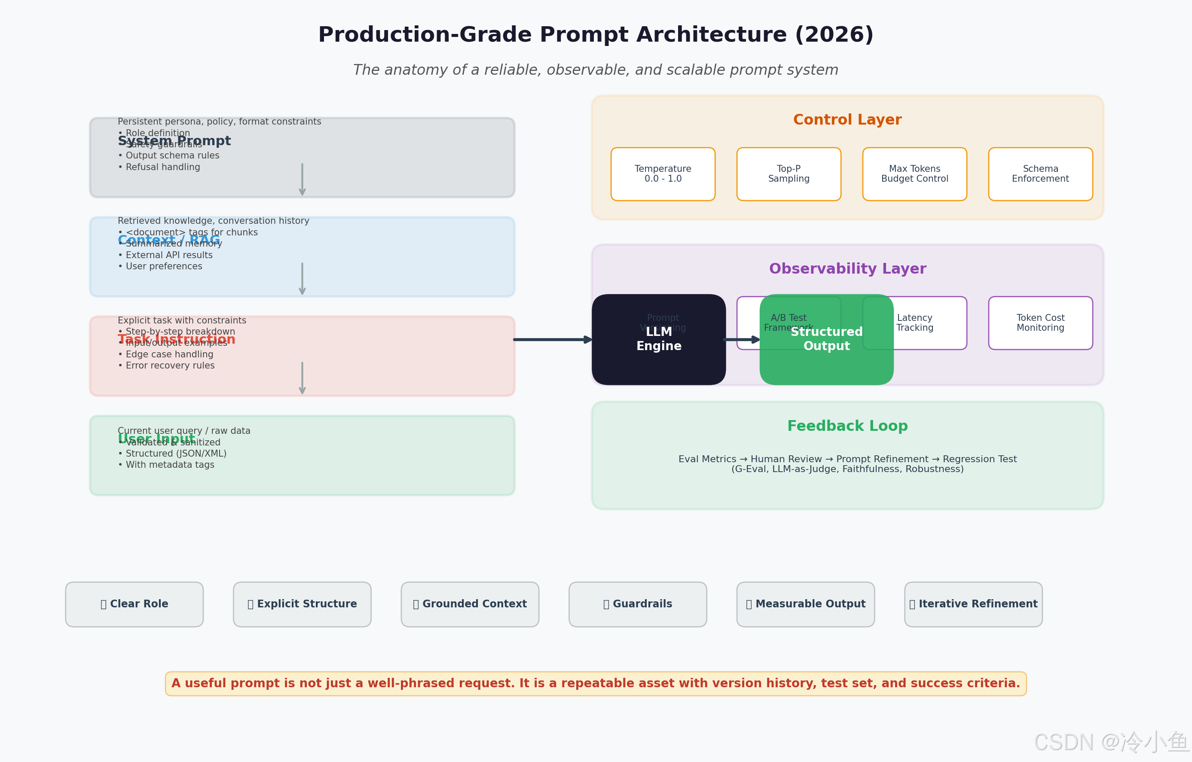
Task: Click Explicit task with constraints text
Action: point(182,320)
